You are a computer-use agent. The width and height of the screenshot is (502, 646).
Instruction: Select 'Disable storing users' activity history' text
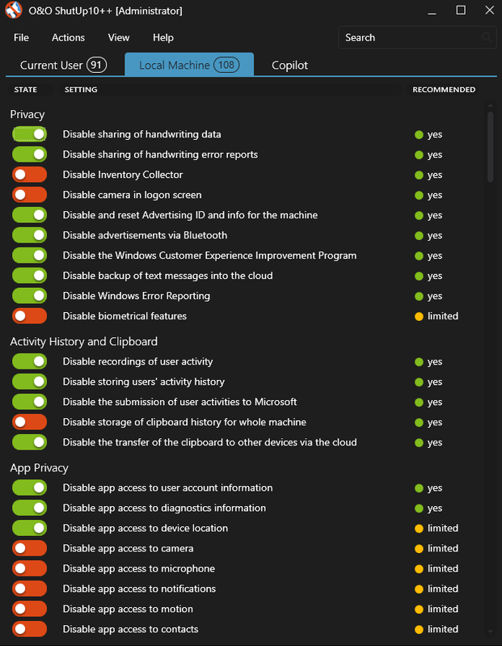[x=144, y=382]
